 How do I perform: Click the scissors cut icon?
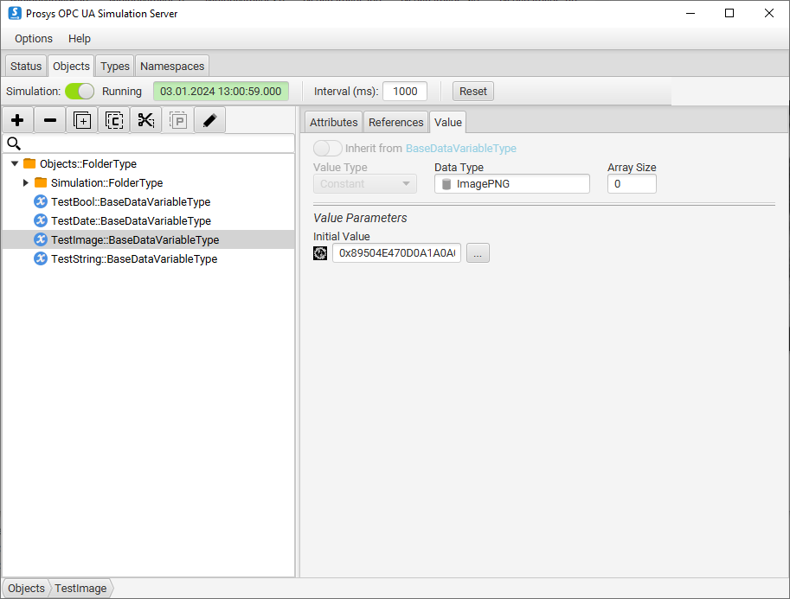pos(145,120)
